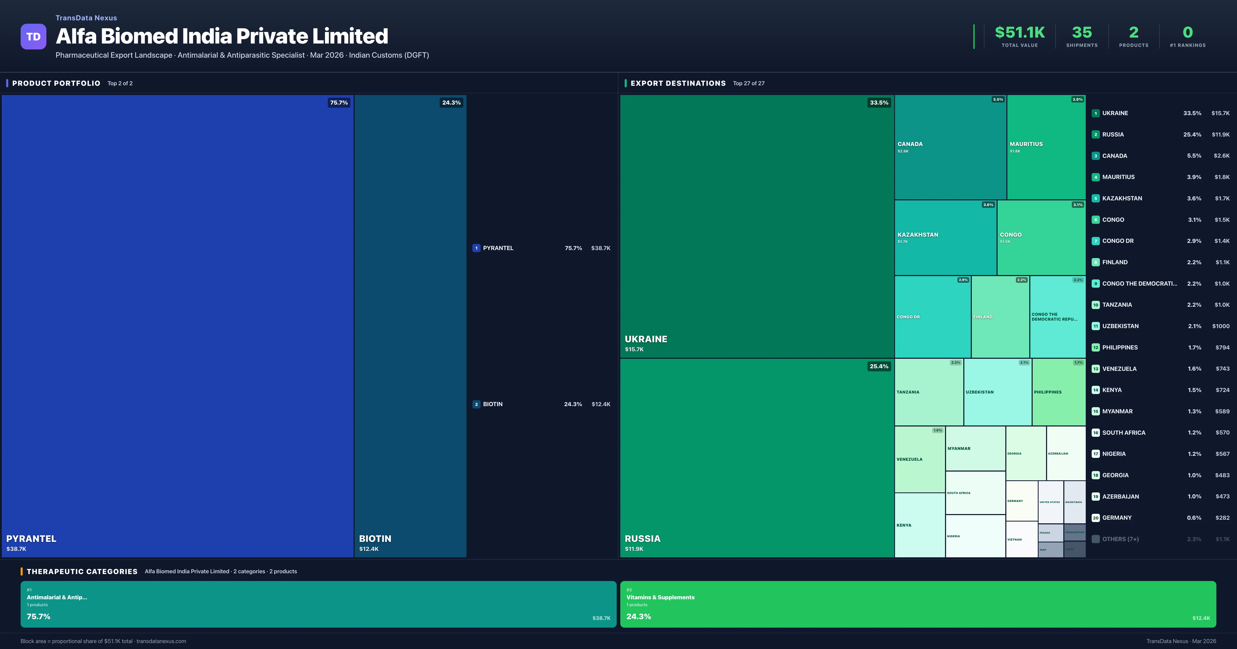This screenshot has height=649, width=1237.
Task: Click rank 2 badge next to Biotin
Action: pos(476,404)
